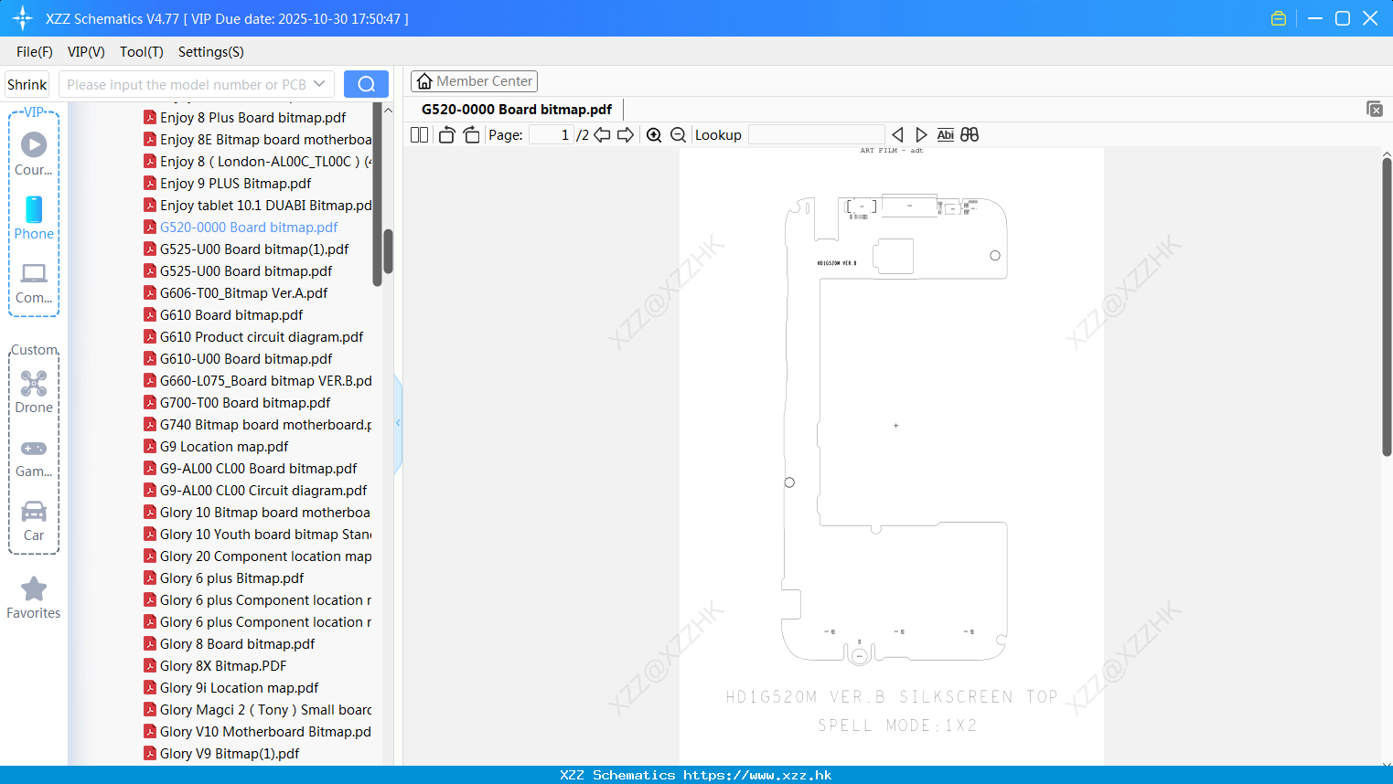
Task: Rotate page clockwise
Action: point(471,134)
